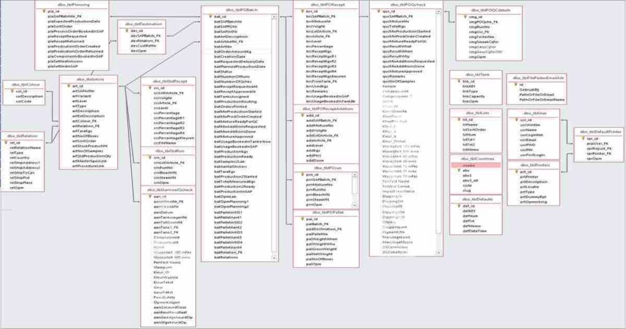Click scroll-up arrow in tblPOBatch table
Screen dimensions: 626x329
[x=275, y=16]
